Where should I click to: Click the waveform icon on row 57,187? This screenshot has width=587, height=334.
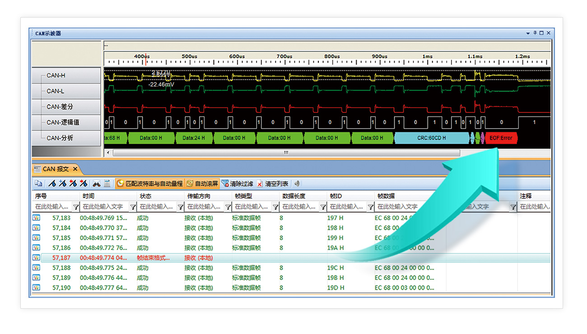point(36,258)
